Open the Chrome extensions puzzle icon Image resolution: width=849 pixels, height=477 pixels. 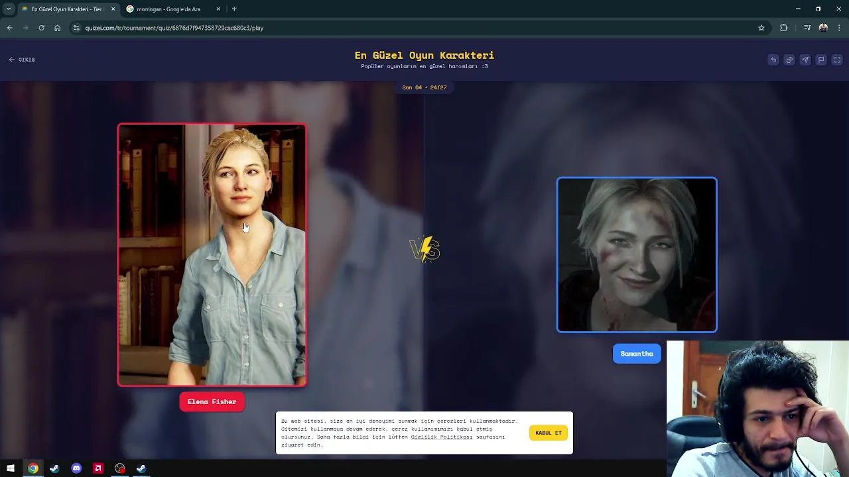point(784,28)
